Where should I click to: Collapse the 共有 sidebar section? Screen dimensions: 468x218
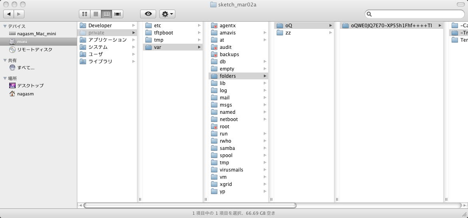click(5, 61)
